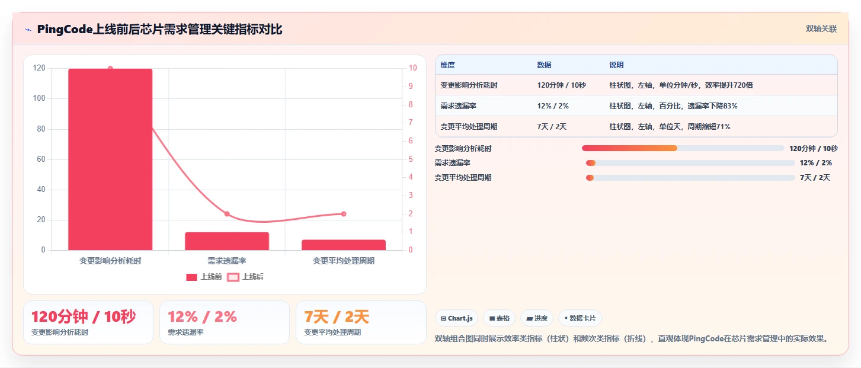Click the line point above 变更平均处理周期
The image size is (861, 368).
click(344, 214)
